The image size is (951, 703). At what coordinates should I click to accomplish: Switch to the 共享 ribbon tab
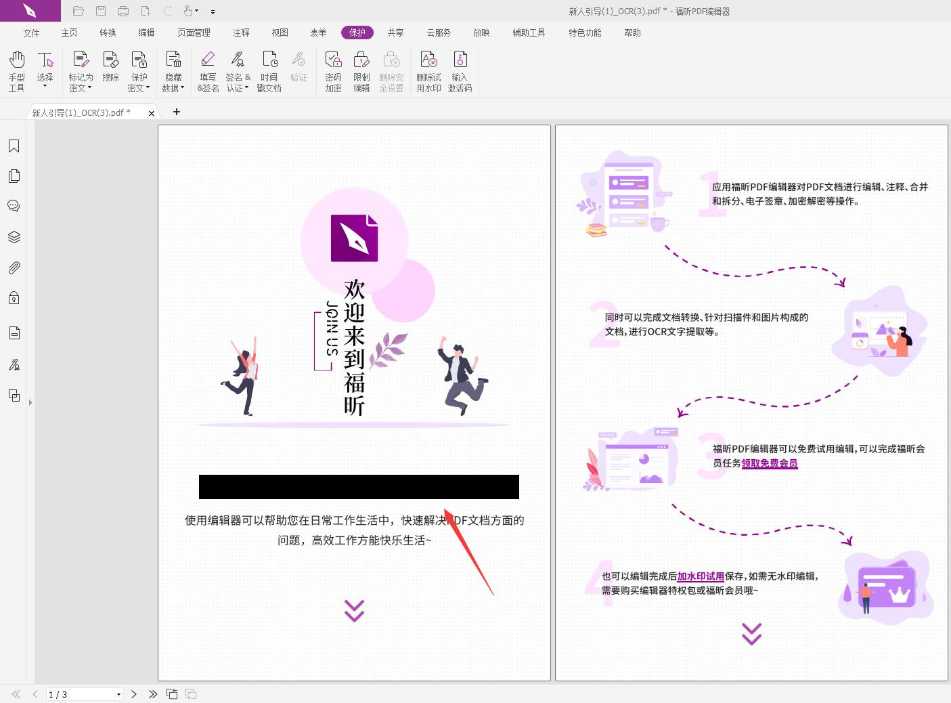pos(395,32)
